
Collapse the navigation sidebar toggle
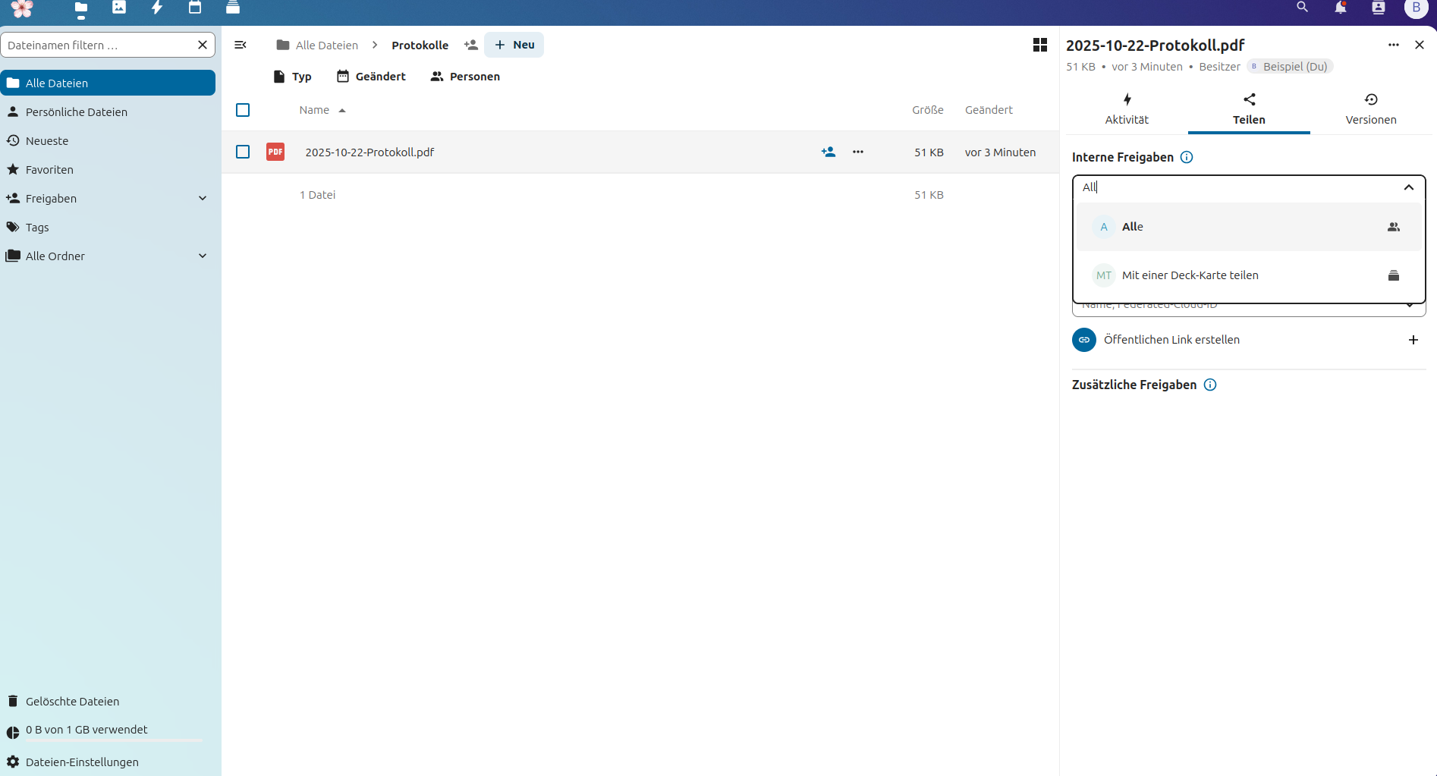pos(241,46)
